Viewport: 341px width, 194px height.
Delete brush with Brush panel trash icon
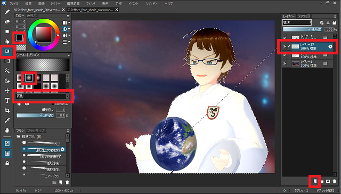(x=68, y=182)
